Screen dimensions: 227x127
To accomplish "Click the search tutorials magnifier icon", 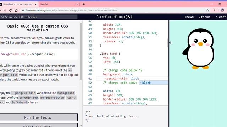I will (2, 17).
